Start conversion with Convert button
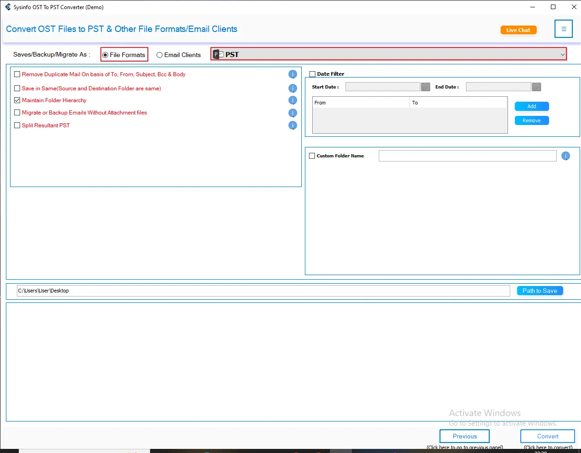 point(548,436)
